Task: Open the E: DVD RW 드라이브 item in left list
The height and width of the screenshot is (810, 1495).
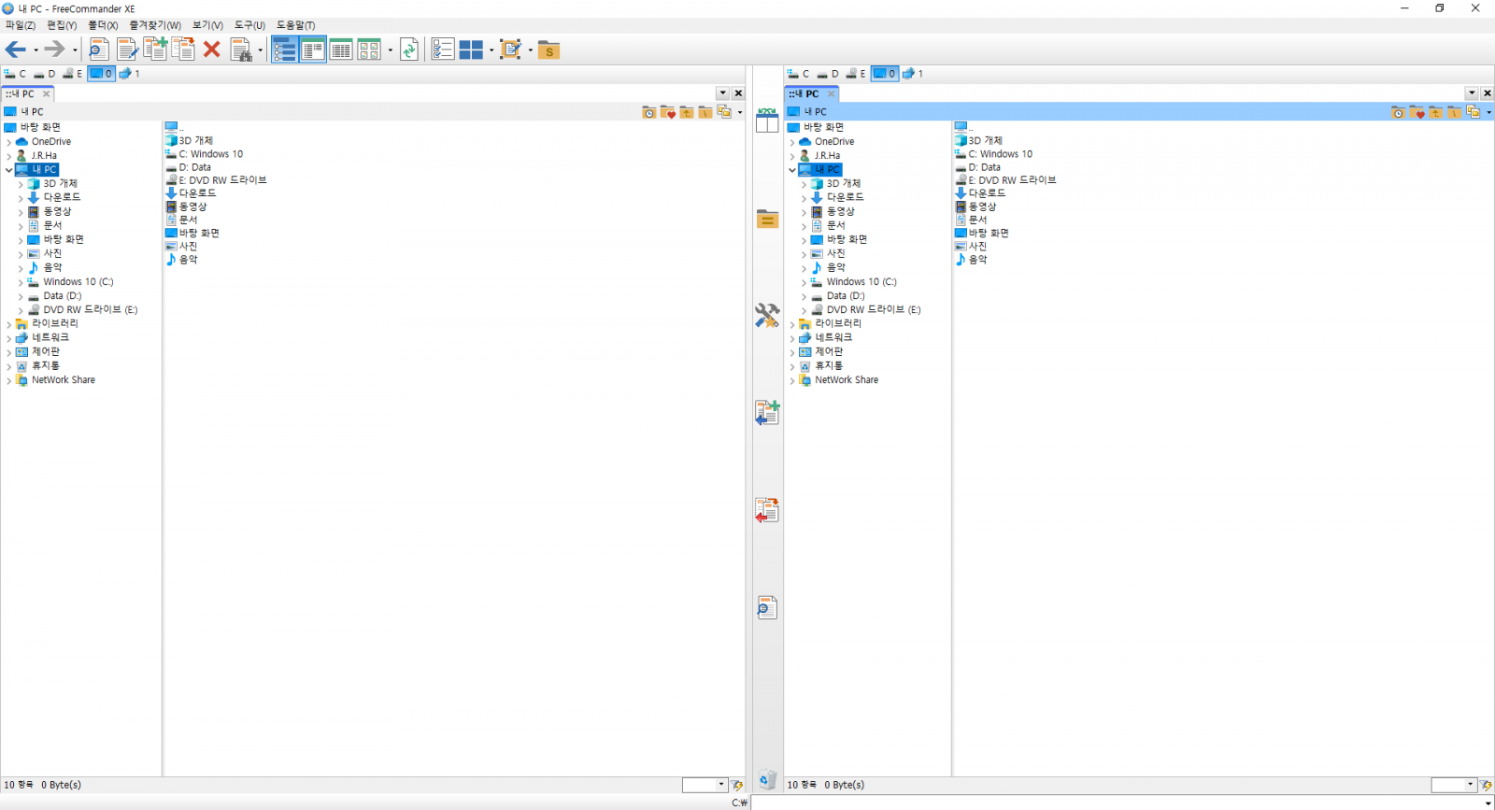Action: (x=222, y=180)
